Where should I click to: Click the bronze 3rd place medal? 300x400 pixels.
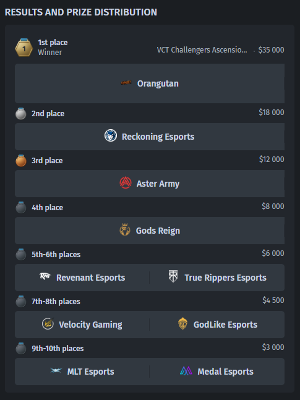21,161
